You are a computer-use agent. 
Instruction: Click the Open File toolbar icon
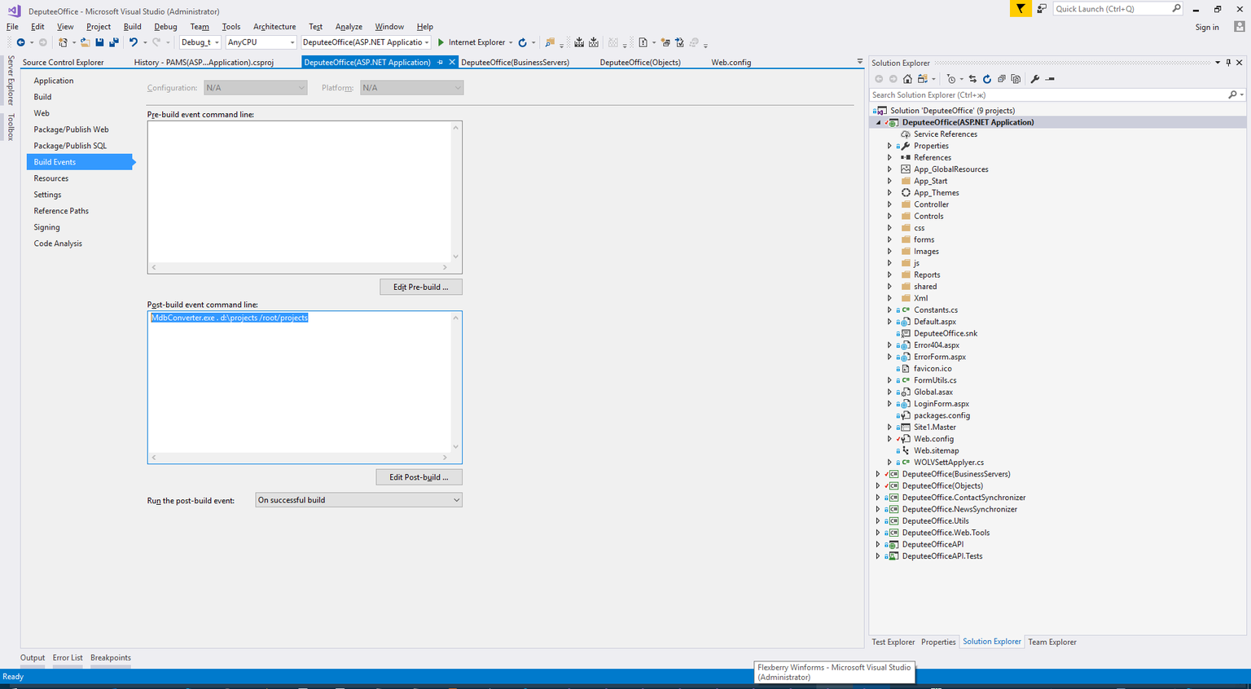click(x=86, y=42)
